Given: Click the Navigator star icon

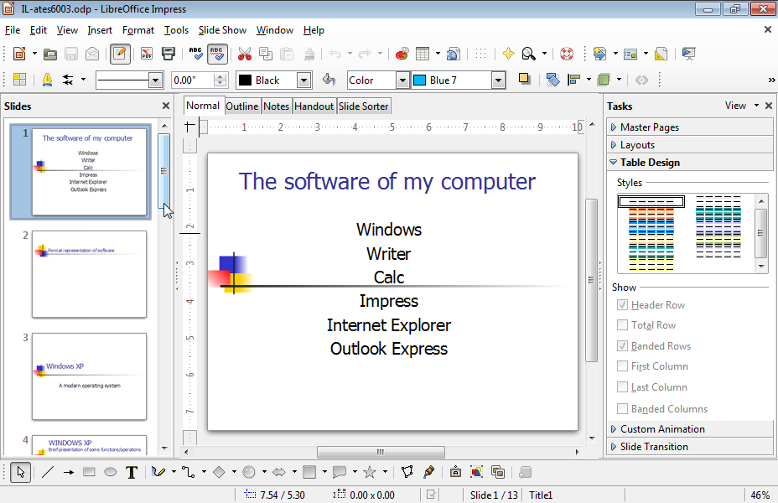Looking at the screenshot, I should click(x=508, y=54).
